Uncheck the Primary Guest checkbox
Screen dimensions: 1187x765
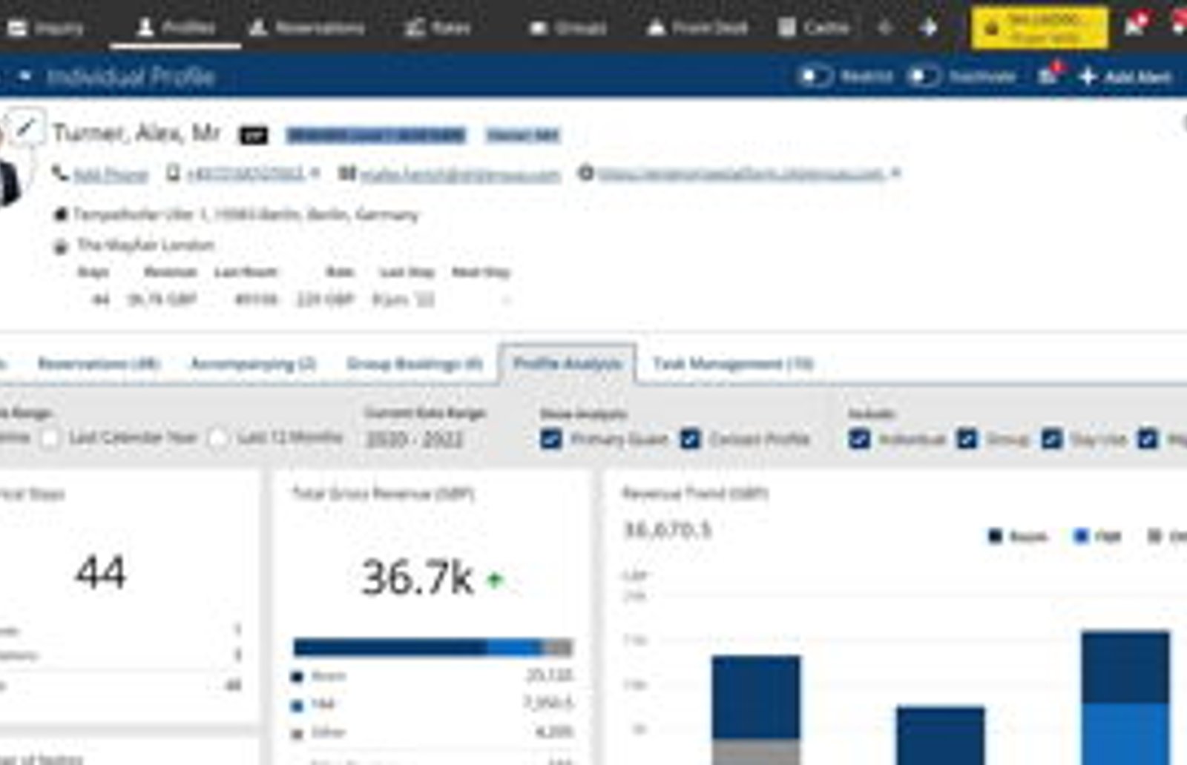551,439
